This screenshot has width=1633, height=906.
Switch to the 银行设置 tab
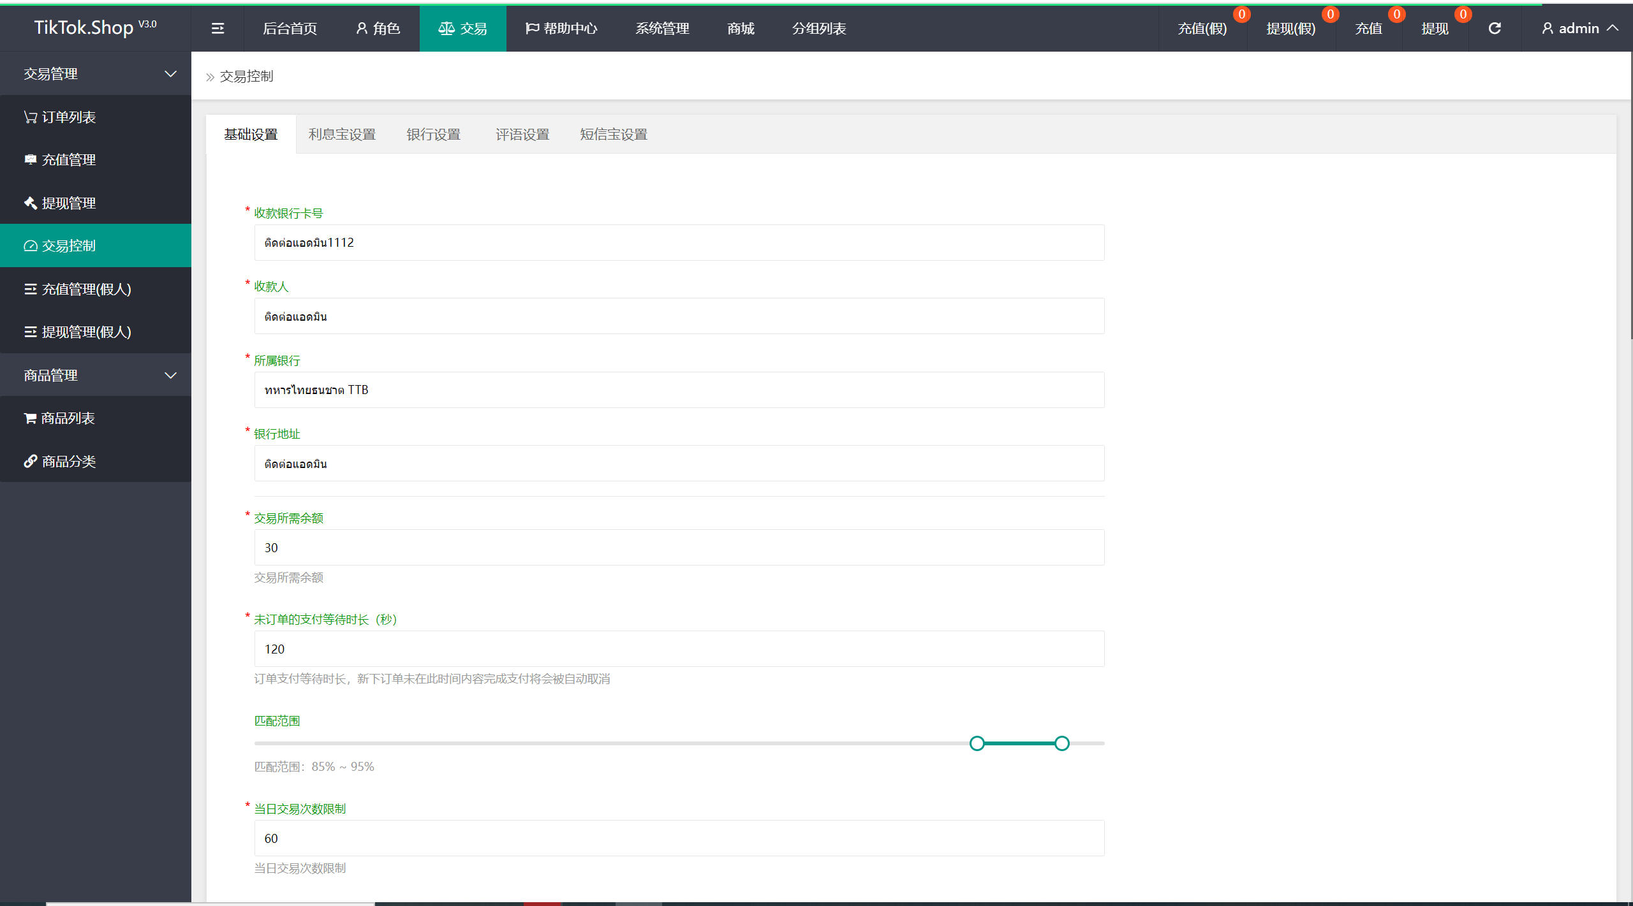click(x=433, y=134)
